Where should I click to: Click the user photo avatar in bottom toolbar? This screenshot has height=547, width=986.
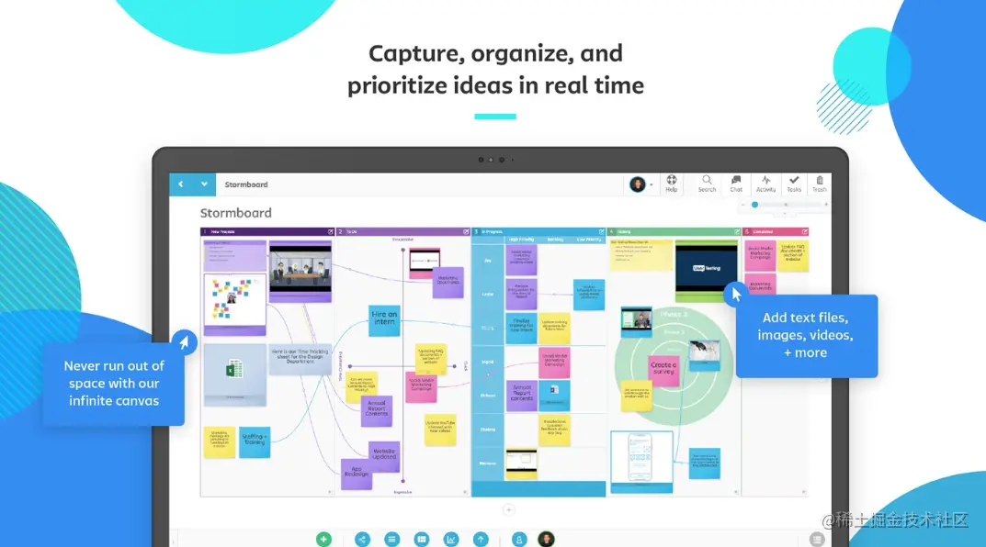tap(547, 539)
